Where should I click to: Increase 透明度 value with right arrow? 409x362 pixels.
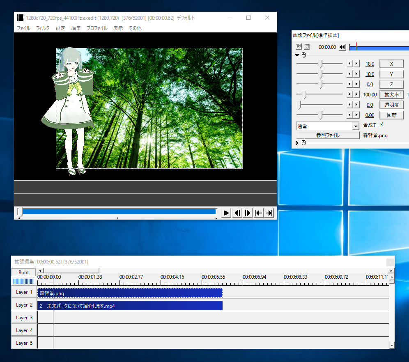356,105
